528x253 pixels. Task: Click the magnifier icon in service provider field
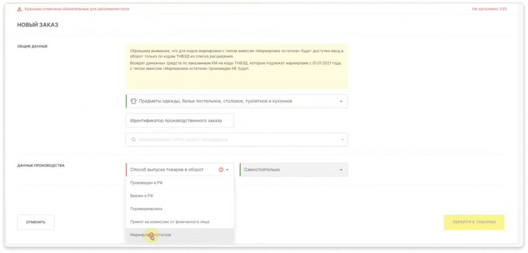(133, 140)
